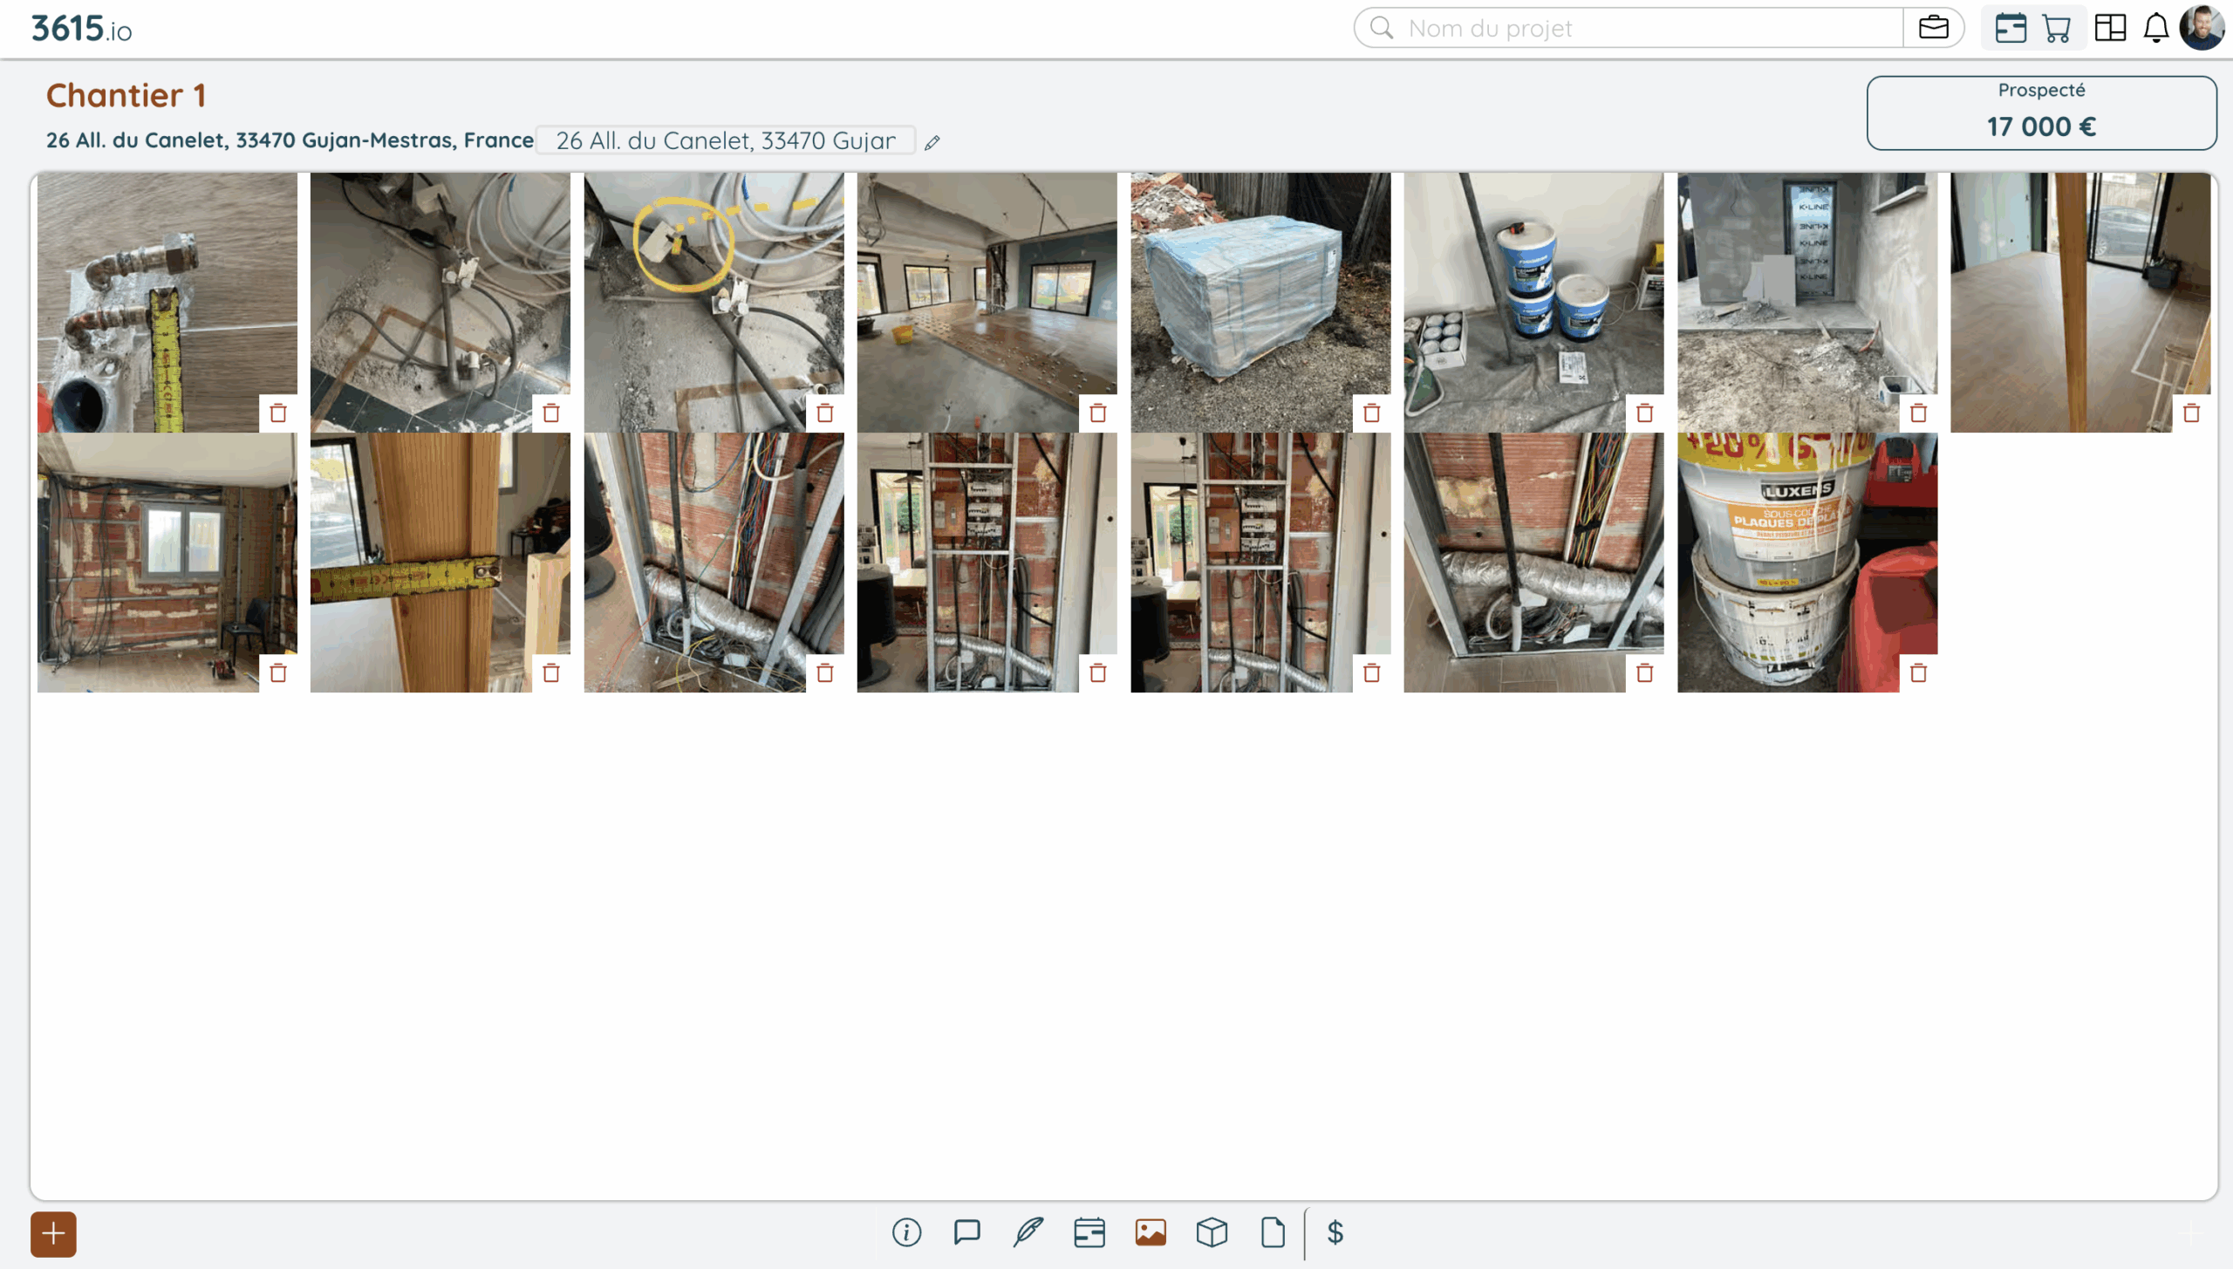The height and width of the screenshot is (1269, 2233).
Task: Delete the copper pipe measurement photo
Action: (x=278, y=413)
